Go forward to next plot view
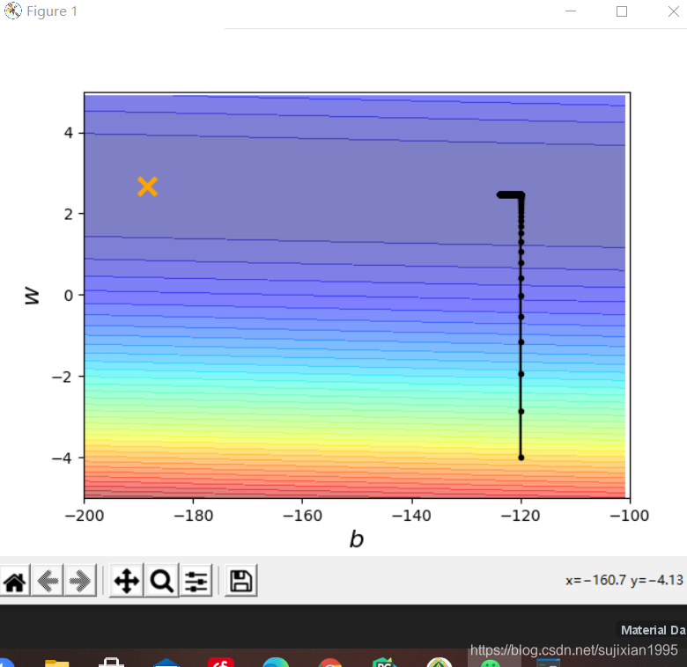The height and width of the screenshot is (667, 687). click(x=80, y=582)
